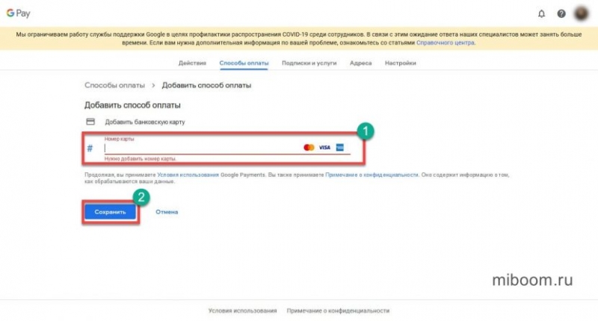Open the account profile avatar
The height and width of the screenshot is (321, 598).
click(x=582, y=13)
